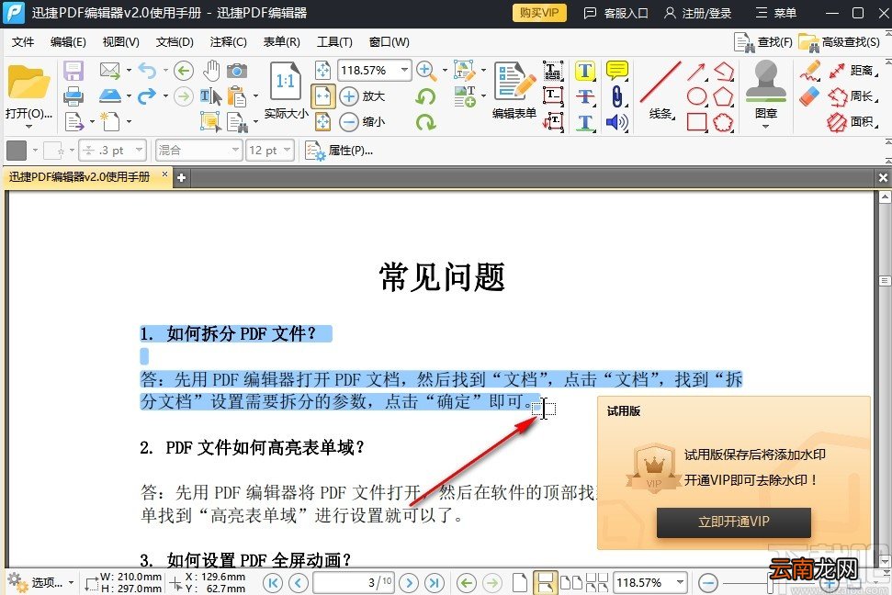Screen dimensions: 892x595
Task: Select the highlight text T tool
Action: (x=585, y=71)
